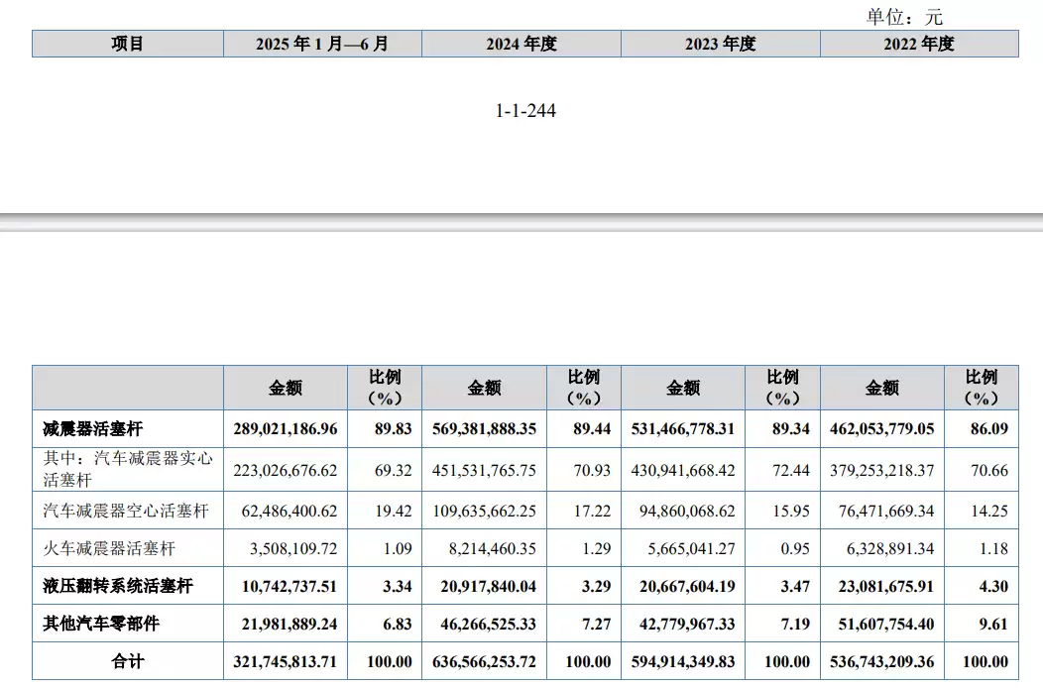The width and height of the screenshot is (1043, 688).
Task: Select the amount 451,531,765.75
Action: (485, 470)
